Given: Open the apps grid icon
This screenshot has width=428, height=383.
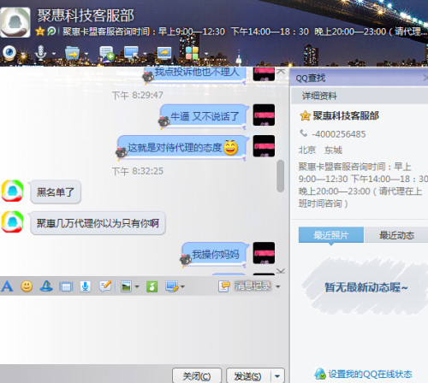Looking at the screenshot, I should click(192, 53).
